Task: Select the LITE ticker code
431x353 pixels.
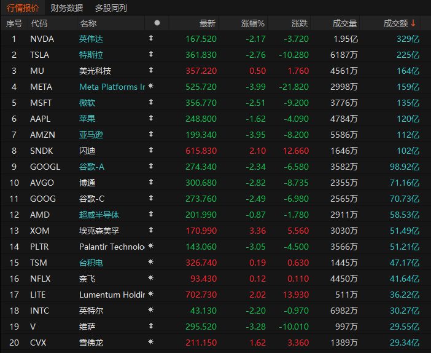Action: pos(37,295)
